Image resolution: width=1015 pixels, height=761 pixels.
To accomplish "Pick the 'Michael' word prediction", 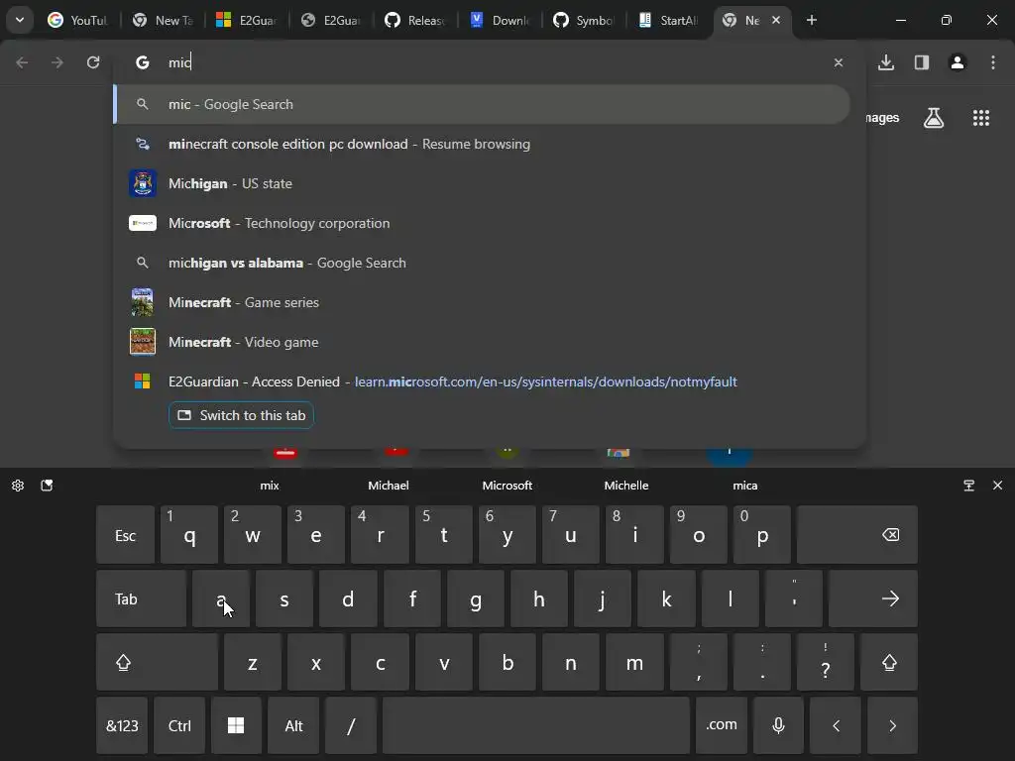I will 389,486.
